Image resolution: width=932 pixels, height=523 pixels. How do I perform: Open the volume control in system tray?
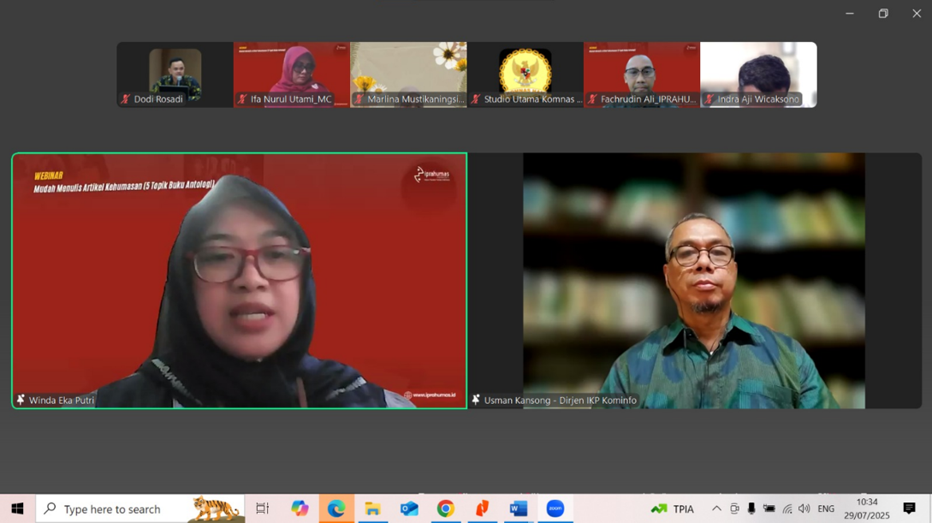point(804,508)
